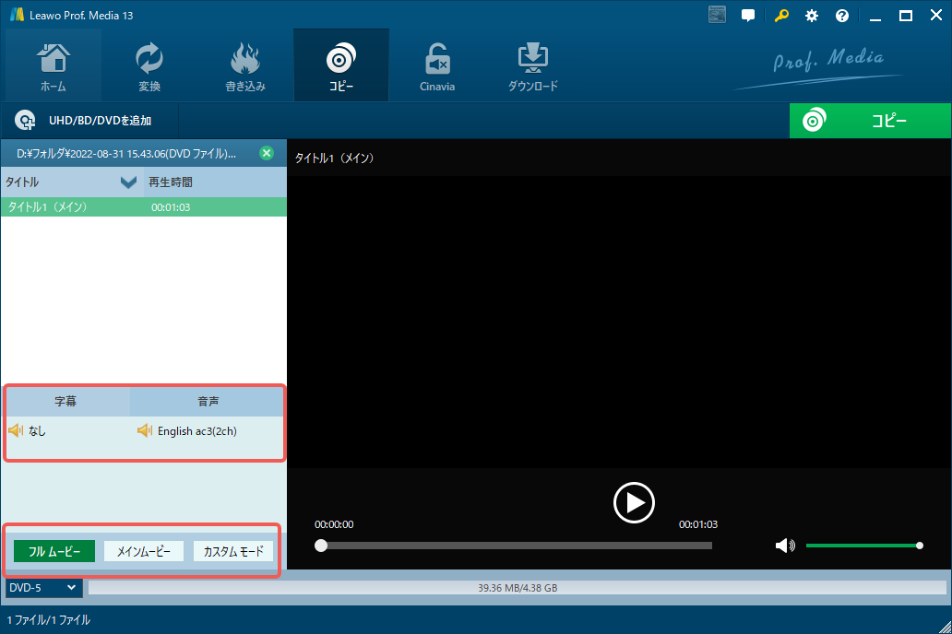Click the green コピー start button
The width and height of the screenshot is (952, 634).
870,121
